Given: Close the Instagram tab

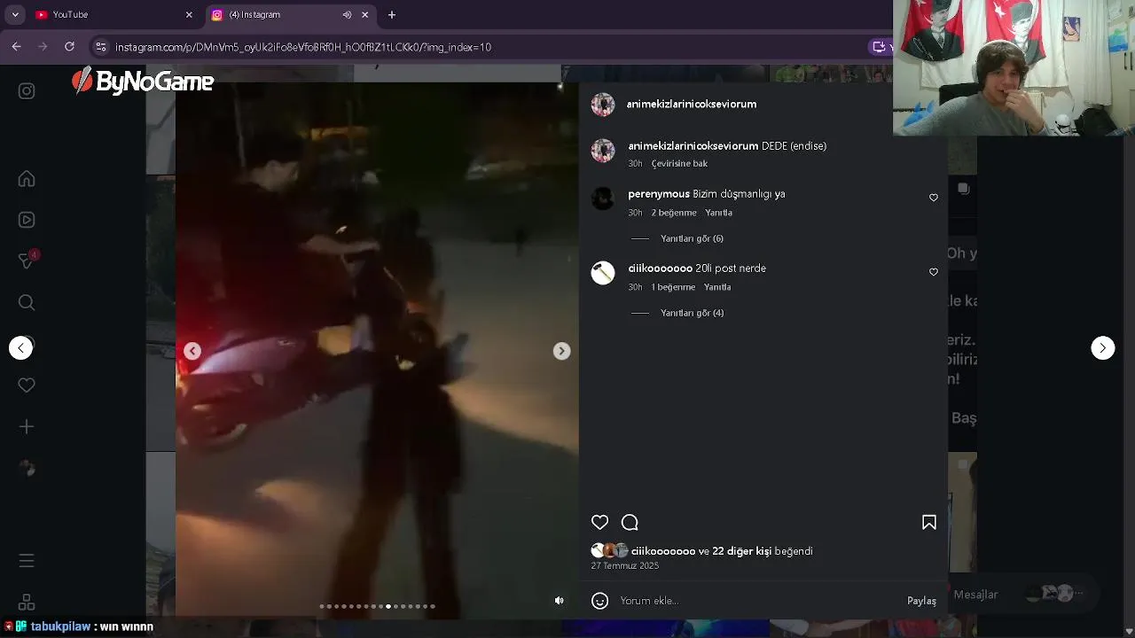Looking at the screenshot, I should coord(364,15).
